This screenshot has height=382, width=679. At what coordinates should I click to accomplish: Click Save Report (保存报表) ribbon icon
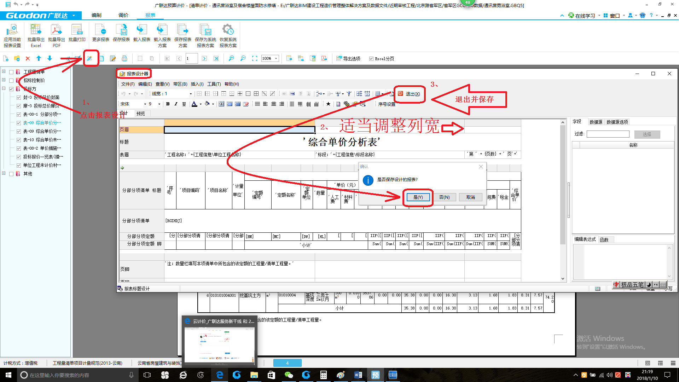(121, 33)
